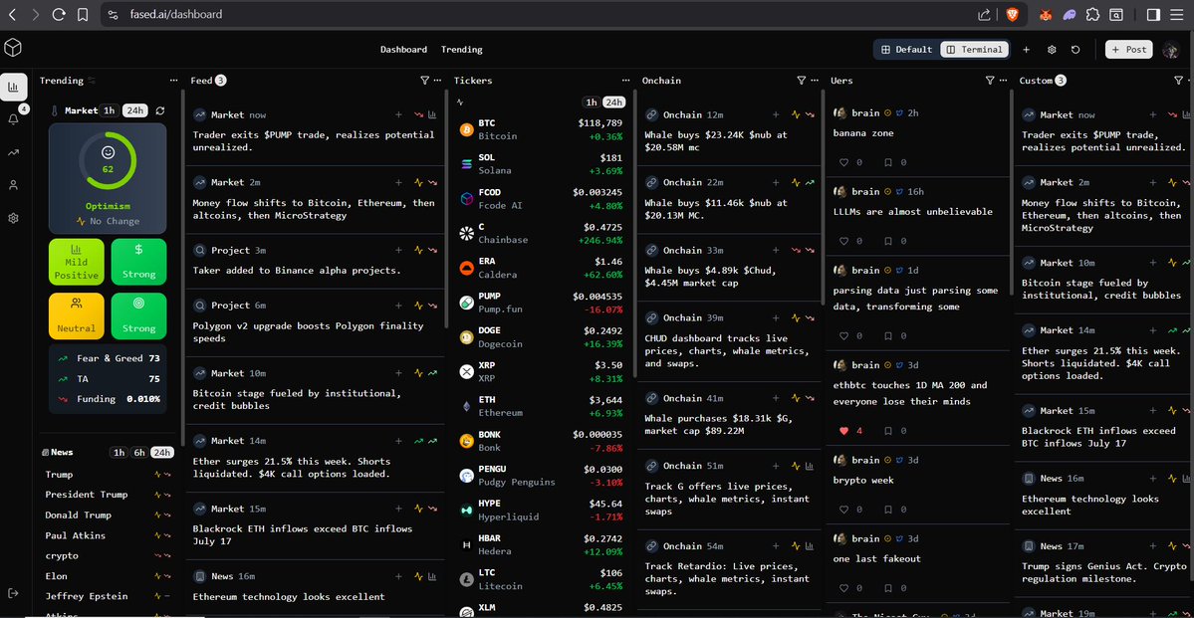Click the Tickers pulse icon

point(460,102)
